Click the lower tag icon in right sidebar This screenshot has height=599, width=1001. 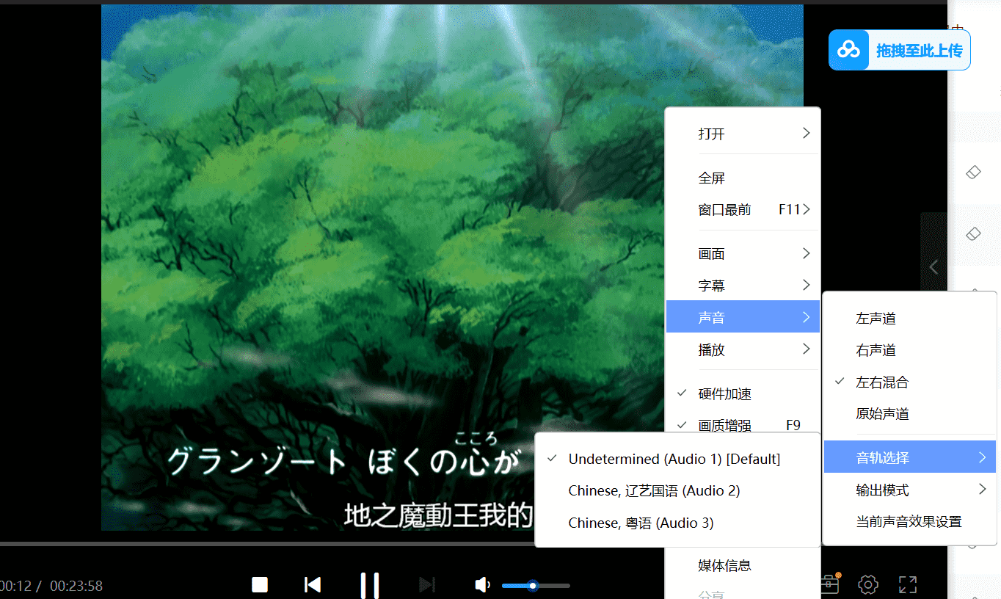click(x=973, y=234)
